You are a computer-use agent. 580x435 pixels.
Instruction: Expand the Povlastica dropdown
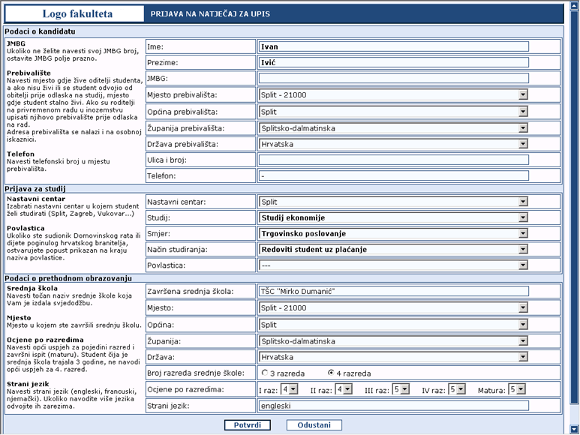[392, 265]
